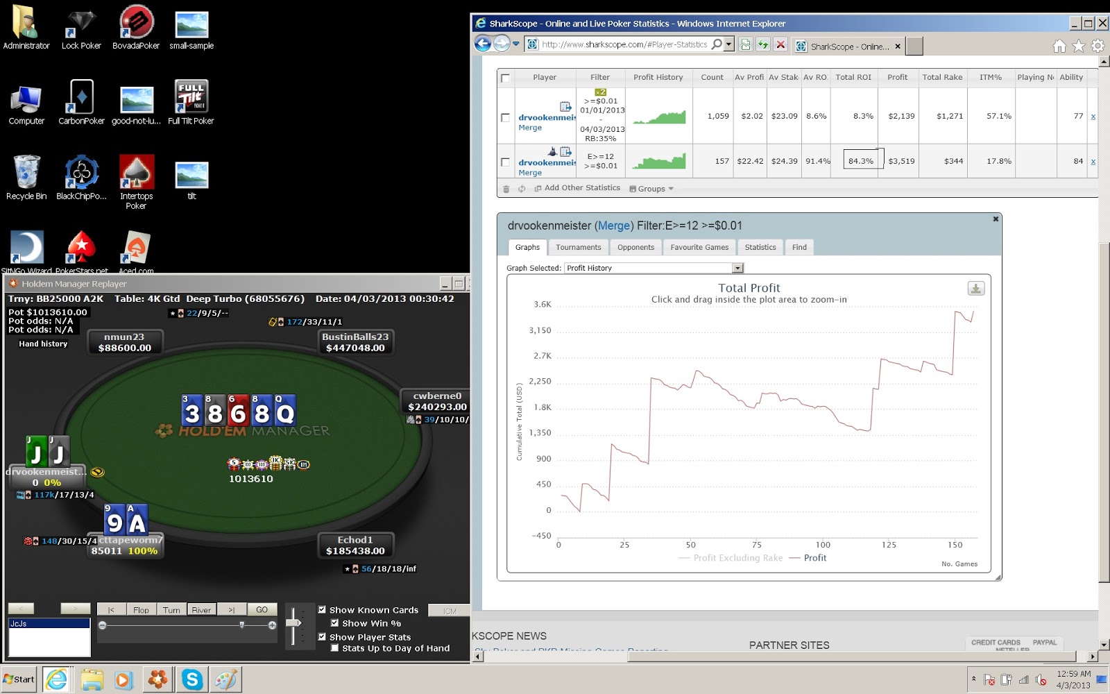Launch BlackChipPoker desktop shortcut

pyautogui.click(x=81, y=178)
